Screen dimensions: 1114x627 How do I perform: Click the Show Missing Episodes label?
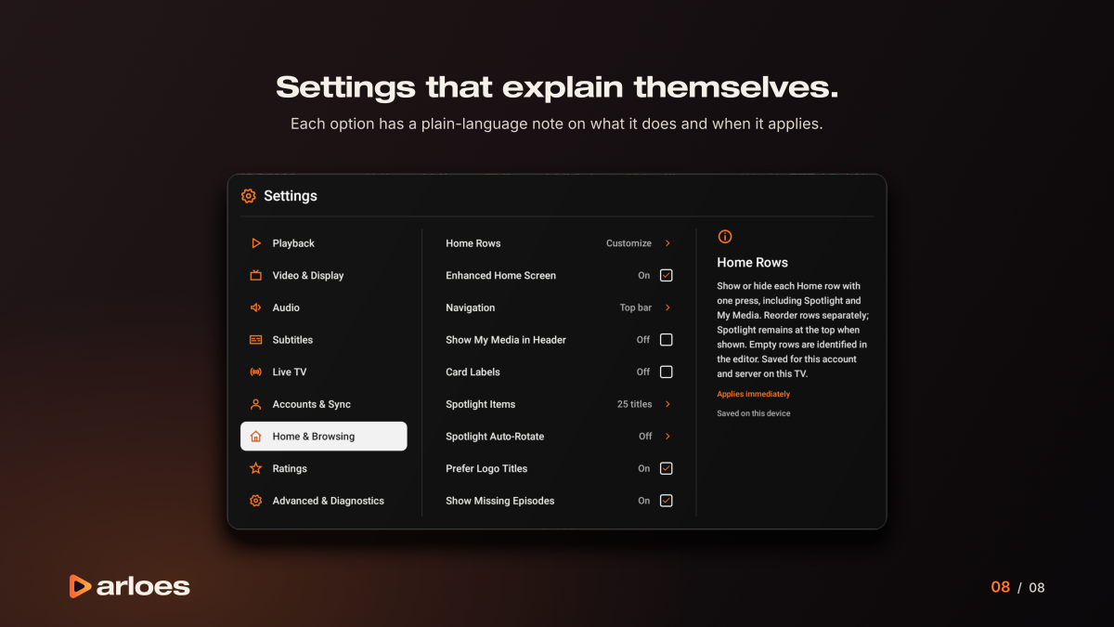[x=499, y=501]
